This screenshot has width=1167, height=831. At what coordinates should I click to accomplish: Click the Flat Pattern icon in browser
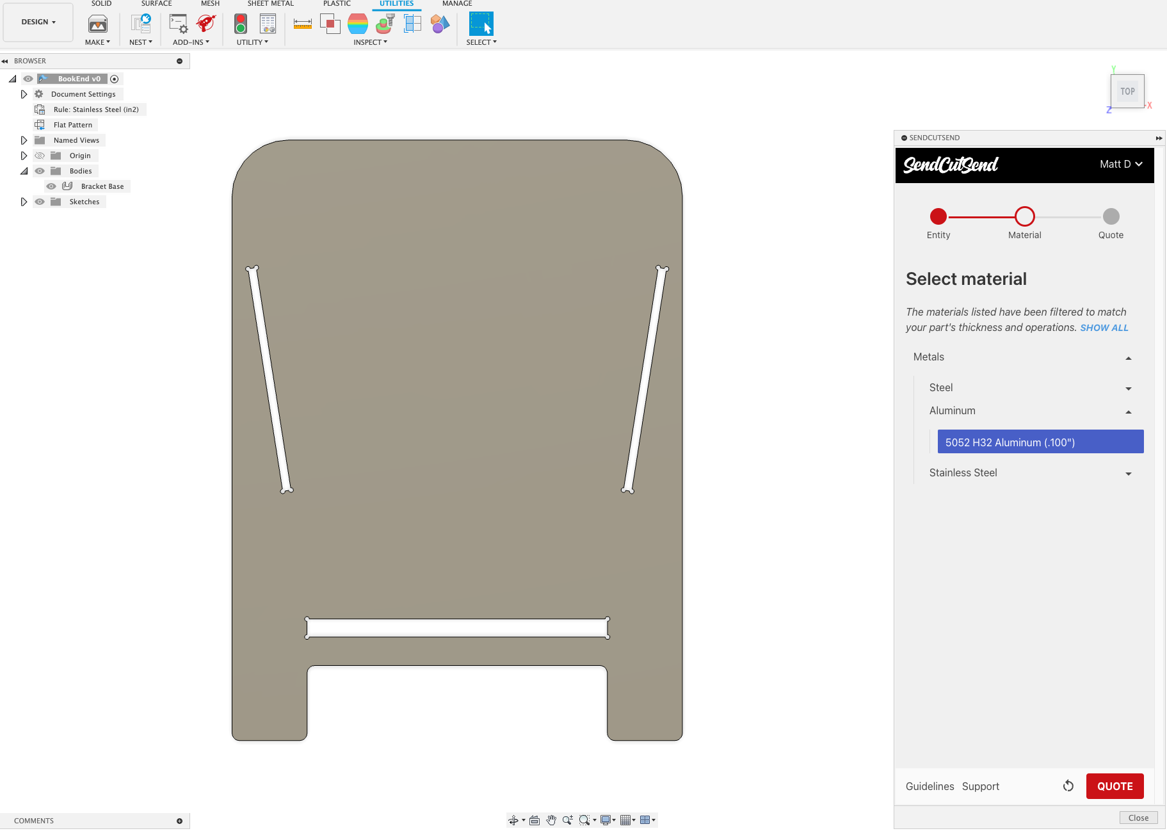[x=40, y=125]
